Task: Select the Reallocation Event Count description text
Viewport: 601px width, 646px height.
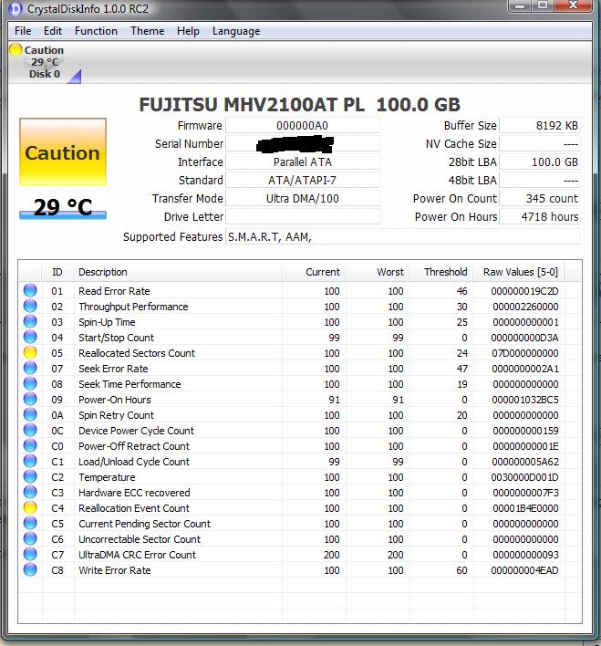Action: (134, 508)
